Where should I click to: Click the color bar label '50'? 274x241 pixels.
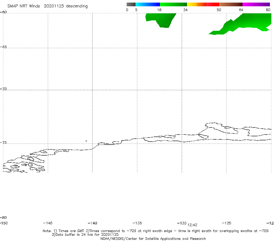[x=219, y=10]
